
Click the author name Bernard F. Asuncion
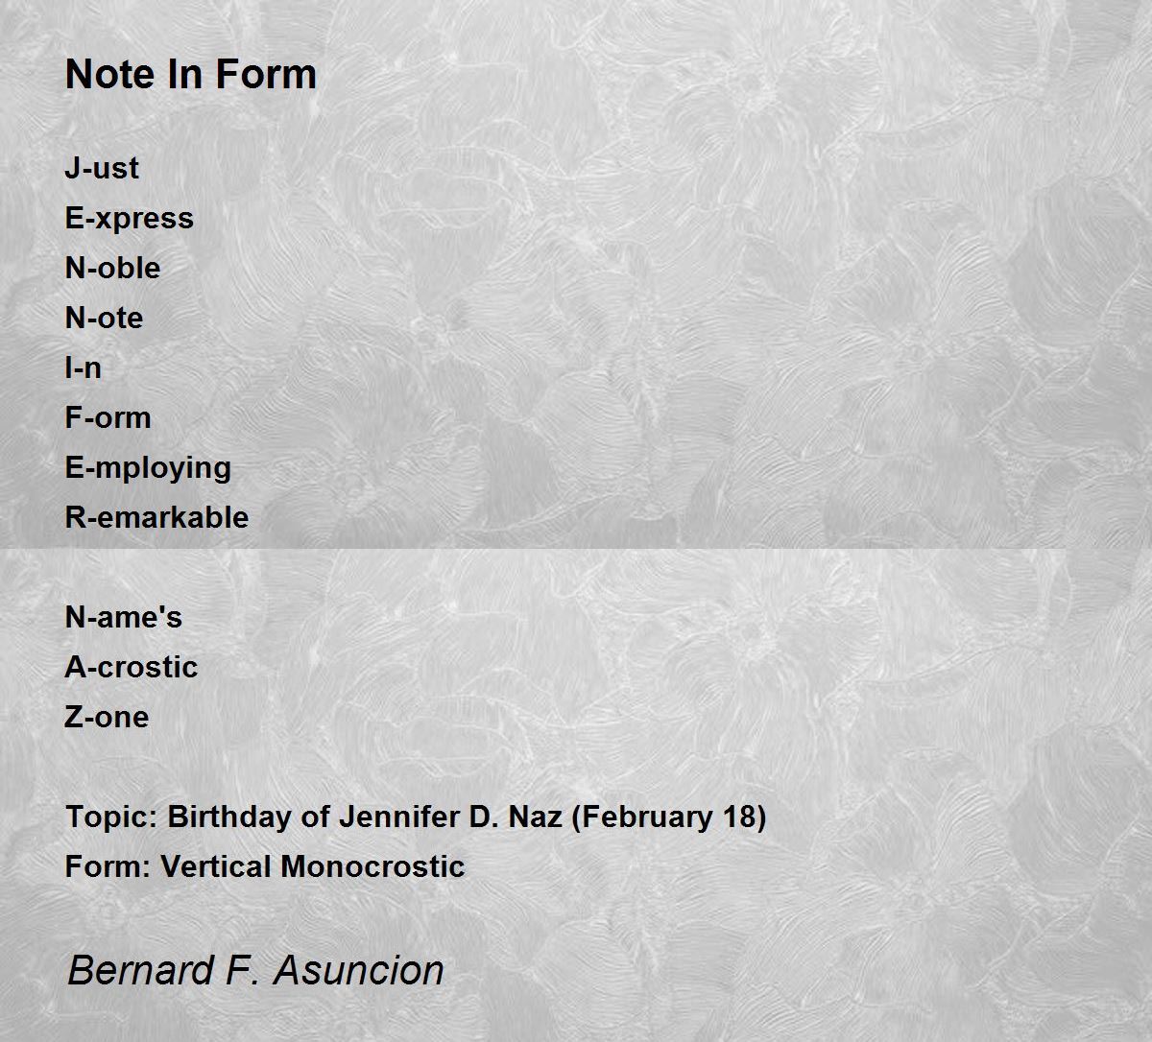[x=255, y=970]
